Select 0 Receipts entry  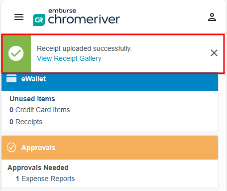click(x=26, y=122)
